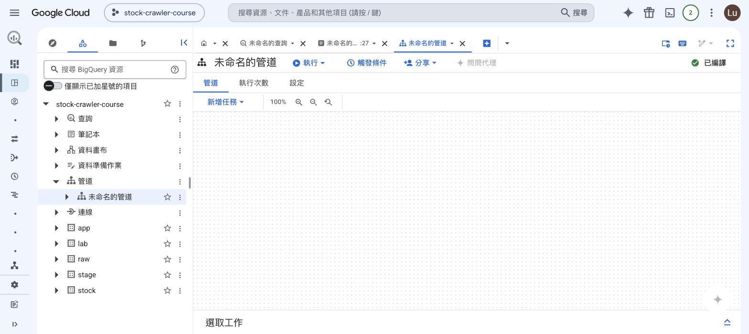Enter full screen editor mode
Screen dimensions: 749x334
(730, 43)
